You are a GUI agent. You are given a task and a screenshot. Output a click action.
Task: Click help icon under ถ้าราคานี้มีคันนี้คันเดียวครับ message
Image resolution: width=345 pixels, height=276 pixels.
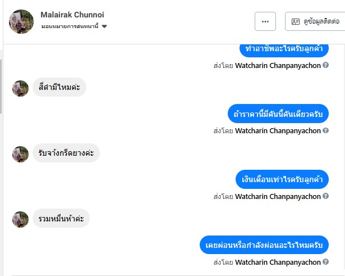[326, 131]
